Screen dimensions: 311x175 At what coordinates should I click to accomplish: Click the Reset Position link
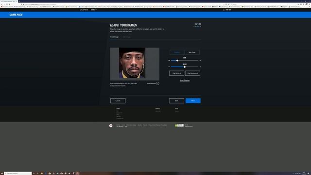click(185, 80)
